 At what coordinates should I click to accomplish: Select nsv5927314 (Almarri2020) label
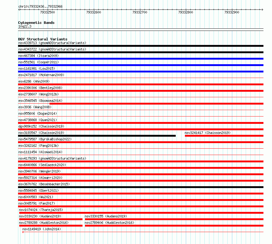(x=40, y=178)
